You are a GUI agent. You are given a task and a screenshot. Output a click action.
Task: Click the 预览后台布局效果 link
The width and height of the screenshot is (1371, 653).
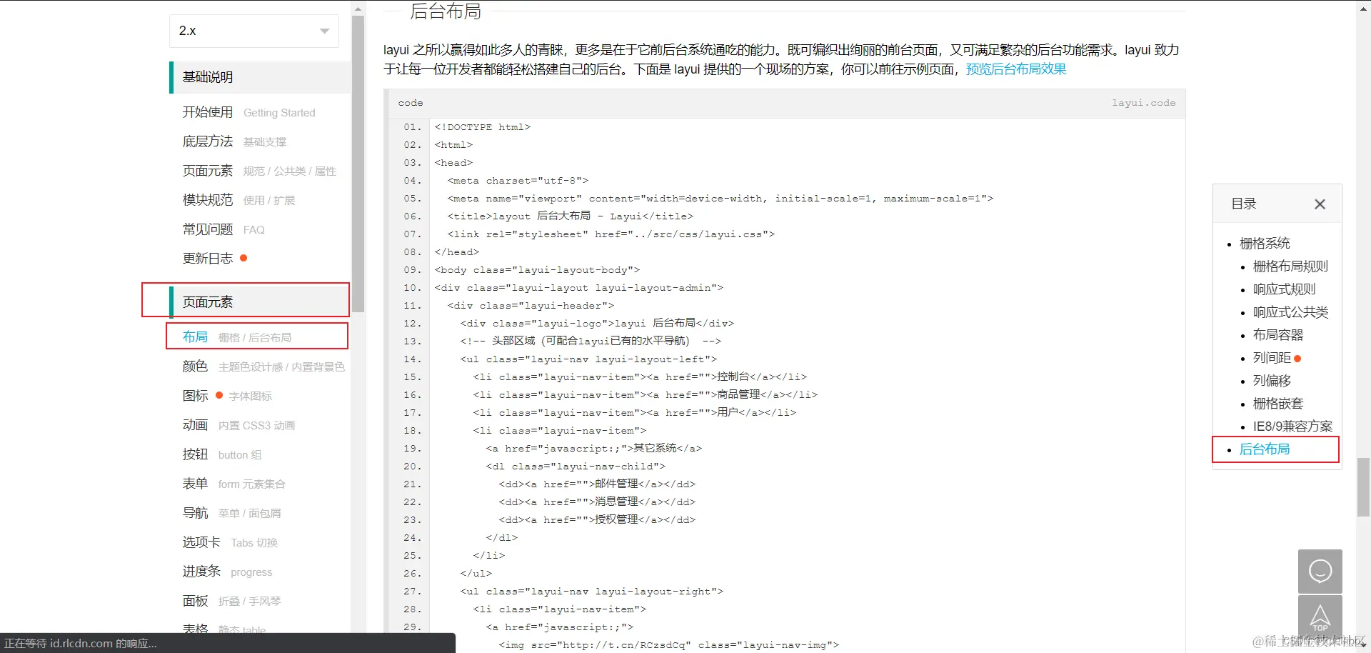1015,69
